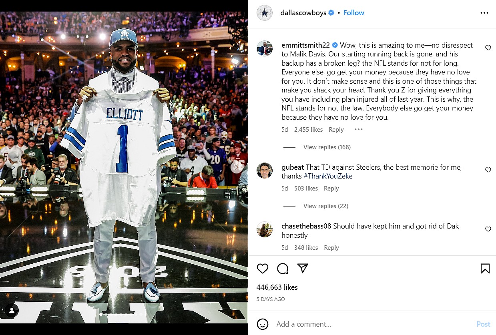Open the #ThankYouZeke hashtag link
This screenshot has width=496, height=335.
(x=328, y=176)
